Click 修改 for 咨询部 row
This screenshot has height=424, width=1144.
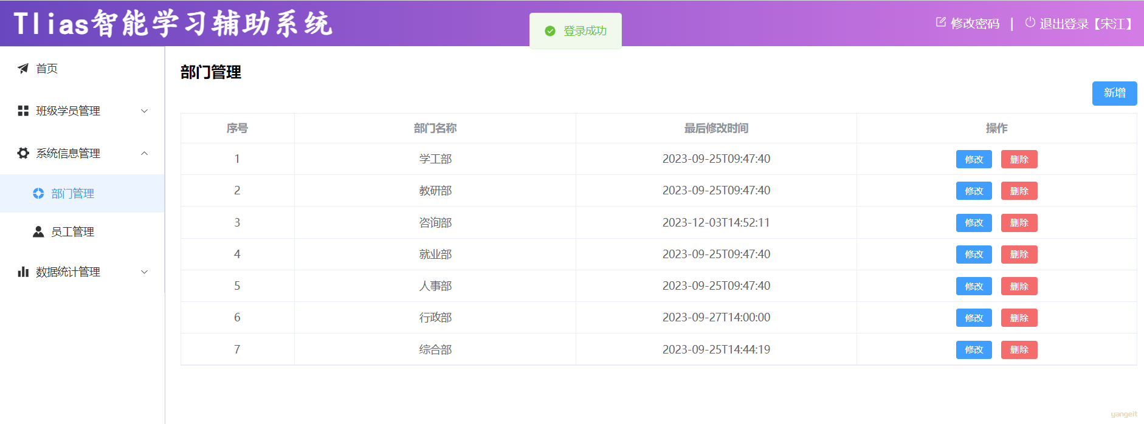point(974,223)
